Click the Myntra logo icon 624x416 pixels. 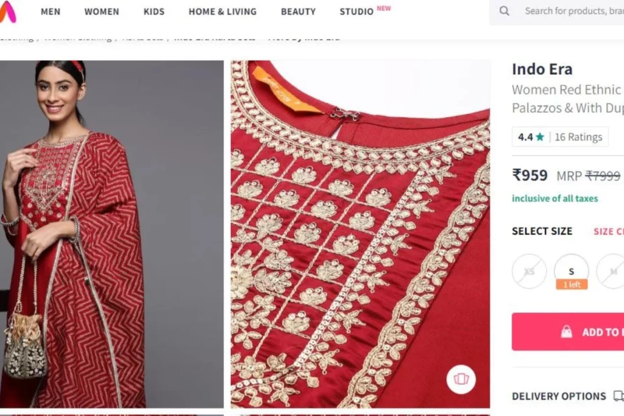click(x=7, y=11)
